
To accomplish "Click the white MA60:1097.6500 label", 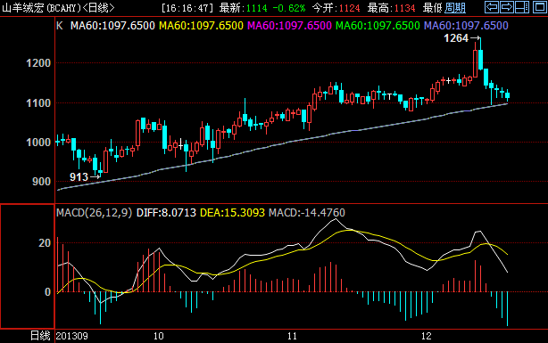I will 112,26.
